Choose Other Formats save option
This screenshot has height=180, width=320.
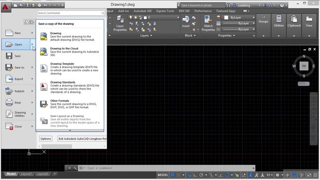click(70, 104)
